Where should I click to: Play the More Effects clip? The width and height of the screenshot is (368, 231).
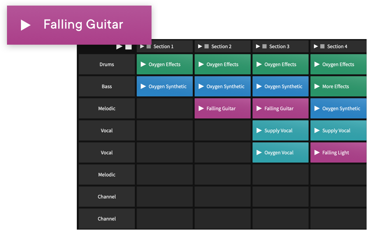338,87
